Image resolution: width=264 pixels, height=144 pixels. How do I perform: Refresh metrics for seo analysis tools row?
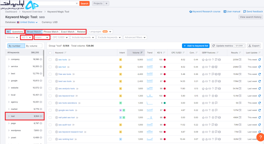pos(259,88)
